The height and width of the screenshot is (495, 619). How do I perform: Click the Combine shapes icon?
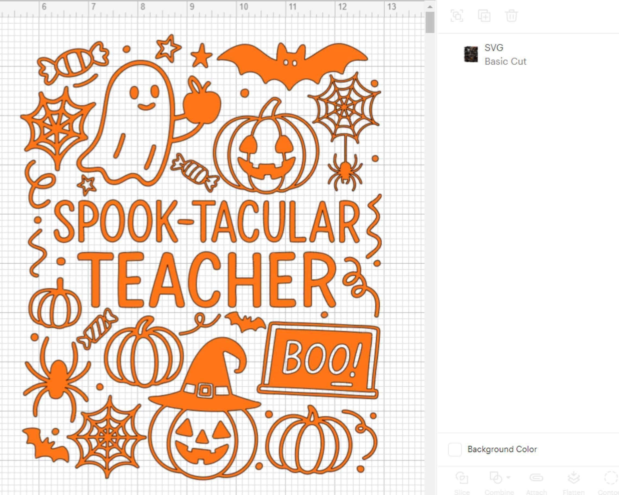[x=496, y=478]
